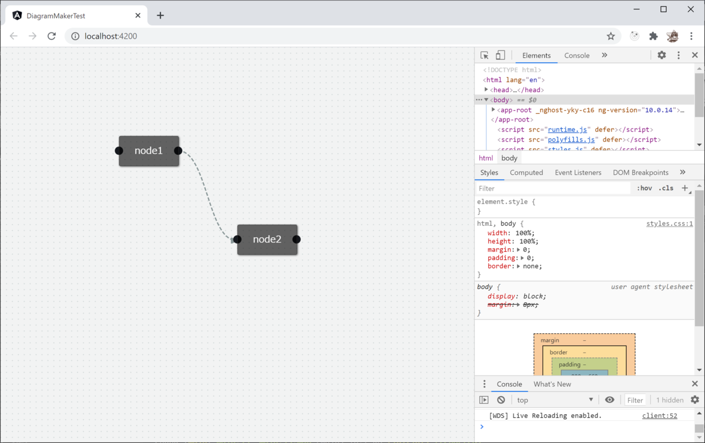The image size is (705, 443).
Task: Expand the padding shorthand triangle in html, body rule
Action: [x=523, y=258]
